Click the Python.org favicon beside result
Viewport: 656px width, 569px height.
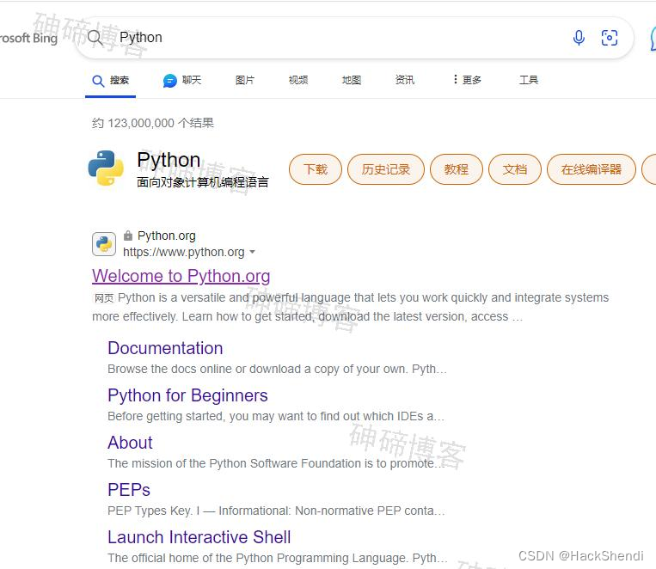tap(104, 244)
